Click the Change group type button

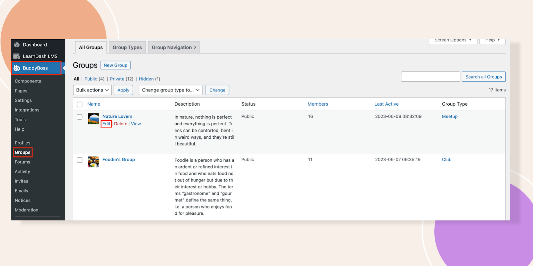pos(217,90)
